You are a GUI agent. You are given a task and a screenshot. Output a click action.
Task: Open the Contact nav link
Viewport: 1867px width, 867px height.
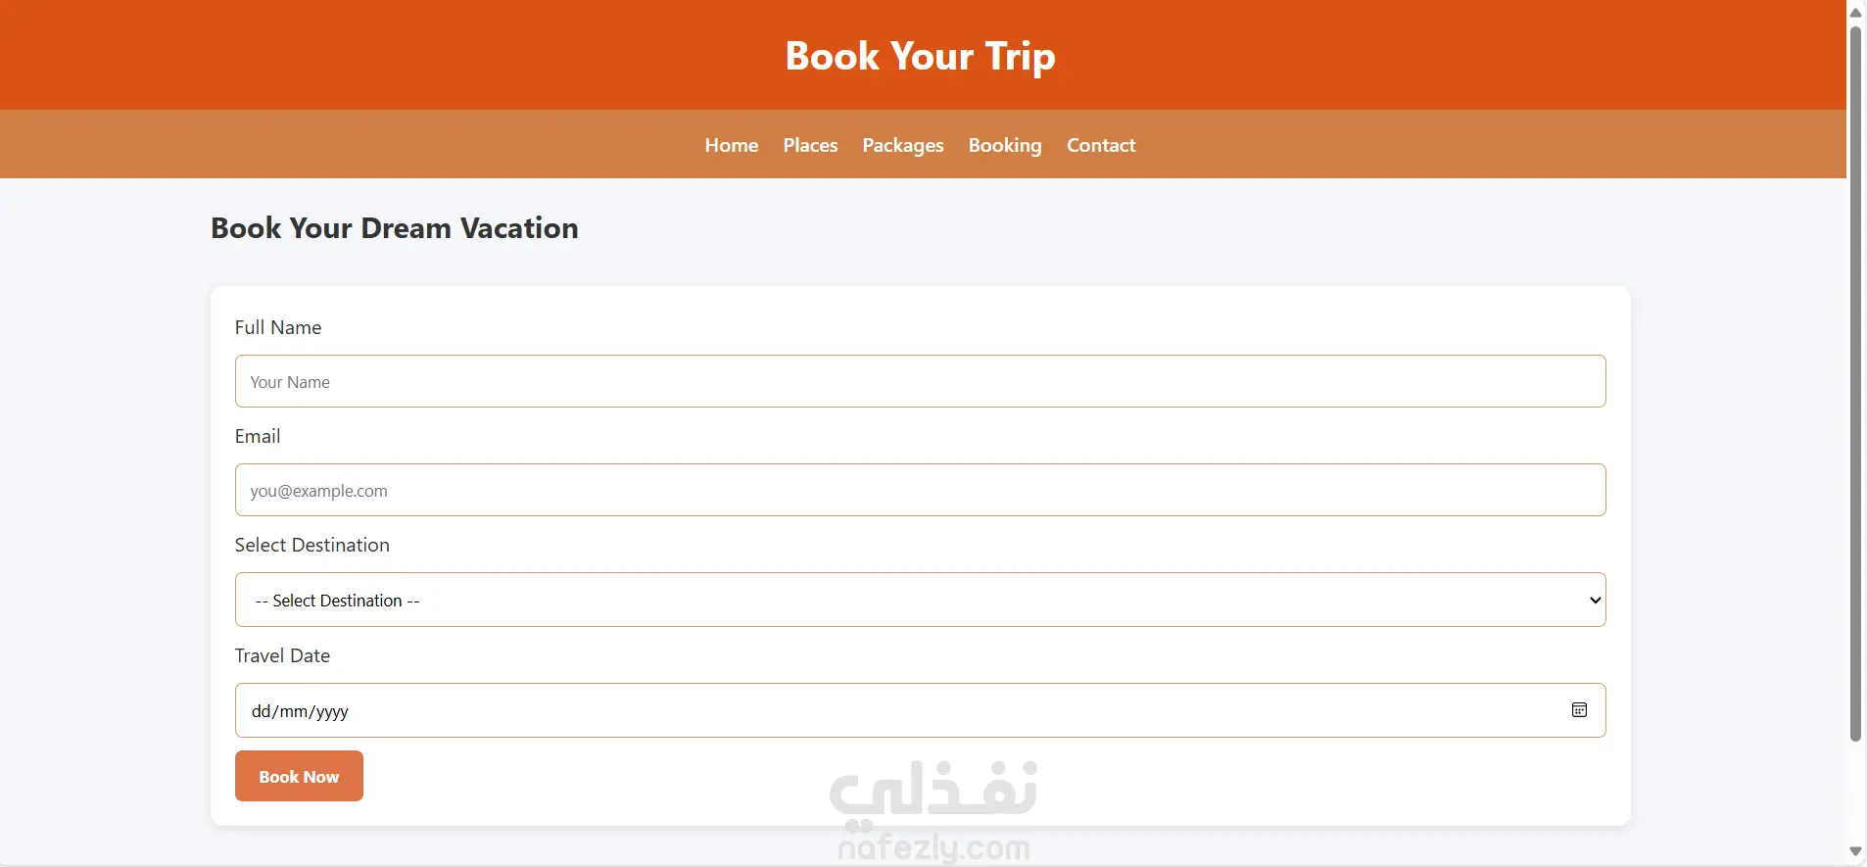point(1101,145)
